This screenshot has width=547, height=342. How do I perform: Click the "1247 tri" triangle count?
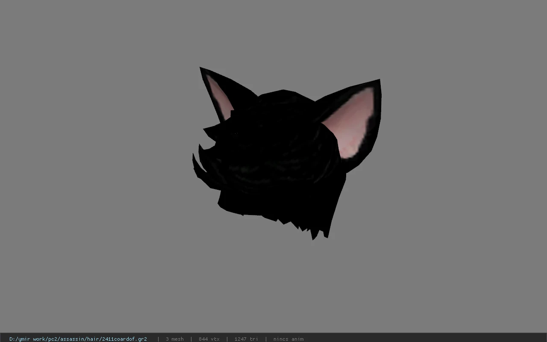click(246, 339)
